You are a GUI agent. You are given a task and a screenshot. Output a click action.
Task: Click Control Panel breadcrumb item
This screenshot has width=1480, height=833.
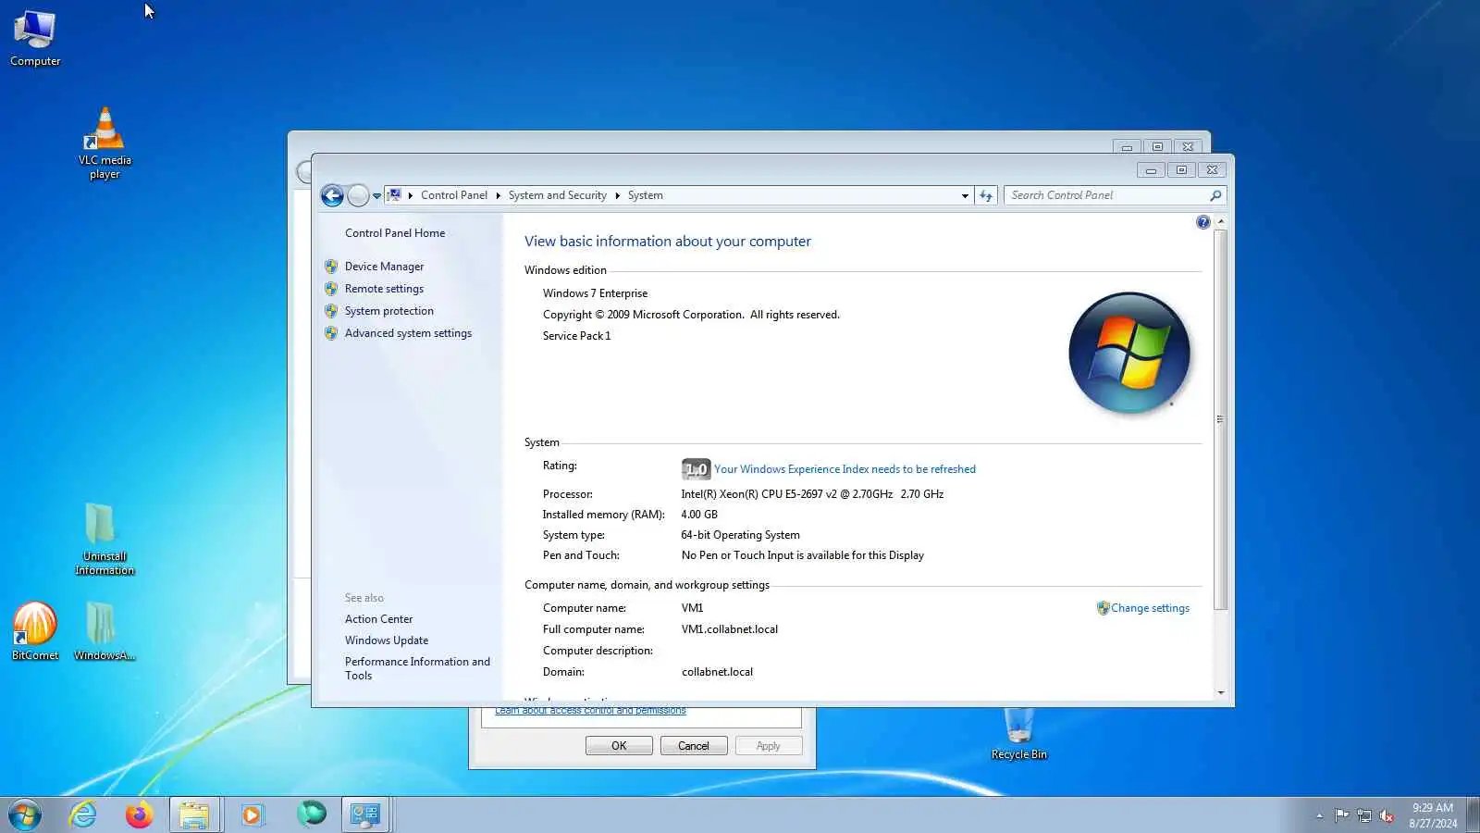[x=453, y=195]
